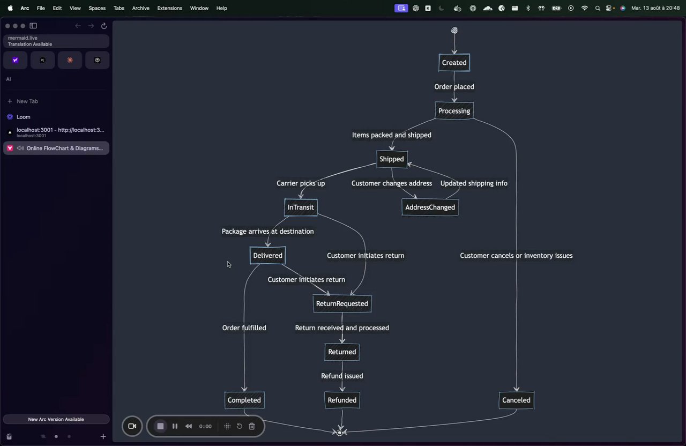This screenshot has height=446, width=686.
Task: Click New Arc Version Available button
Action: pyautogui.click(x=56, y=419)
